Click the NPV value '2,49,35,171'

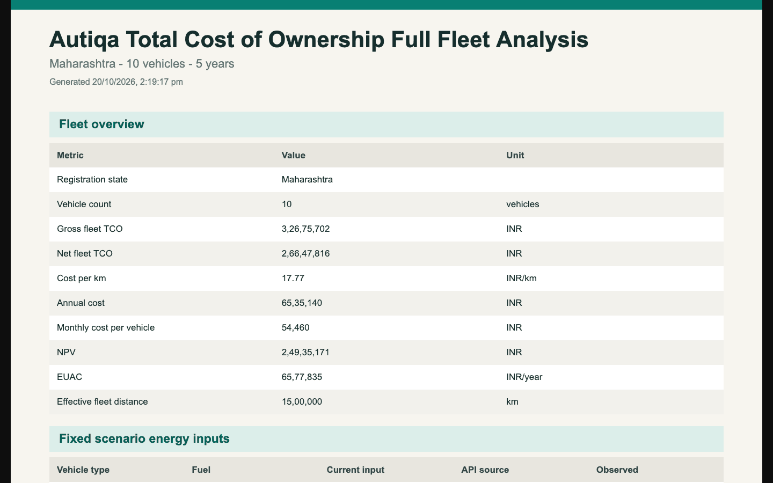pos(306,353)
